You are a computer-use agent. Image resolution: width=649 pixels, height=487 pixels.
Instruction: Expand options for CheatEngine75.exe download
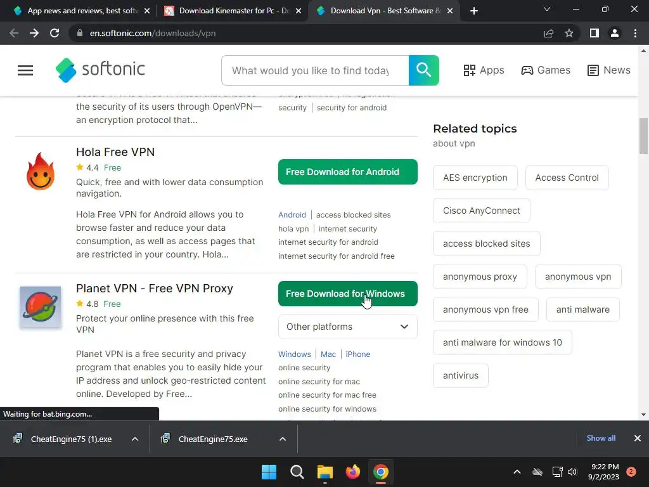click(283, 439)
